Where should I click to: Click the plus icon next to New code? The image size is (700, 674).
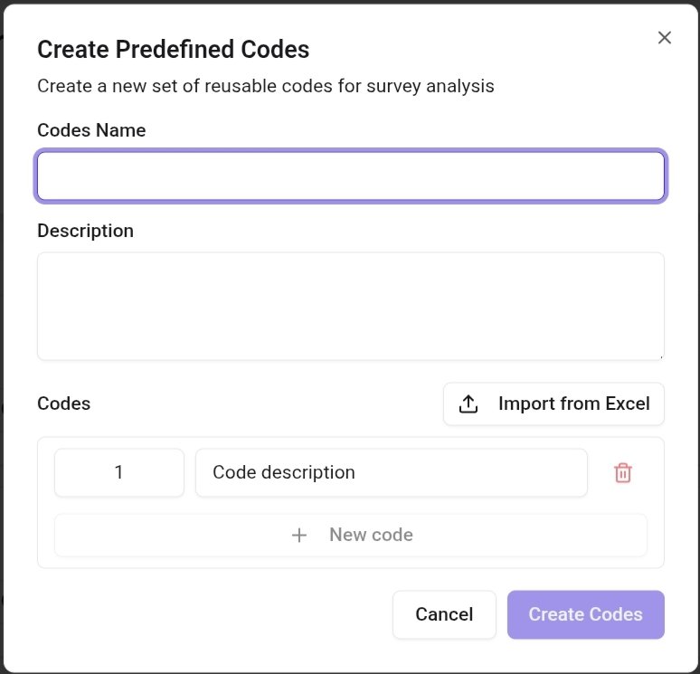click(x=299, y=535)
